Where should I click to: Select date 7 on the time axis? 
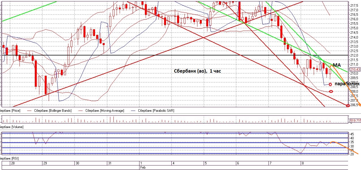pyautogui.click(x=270, y=163)
